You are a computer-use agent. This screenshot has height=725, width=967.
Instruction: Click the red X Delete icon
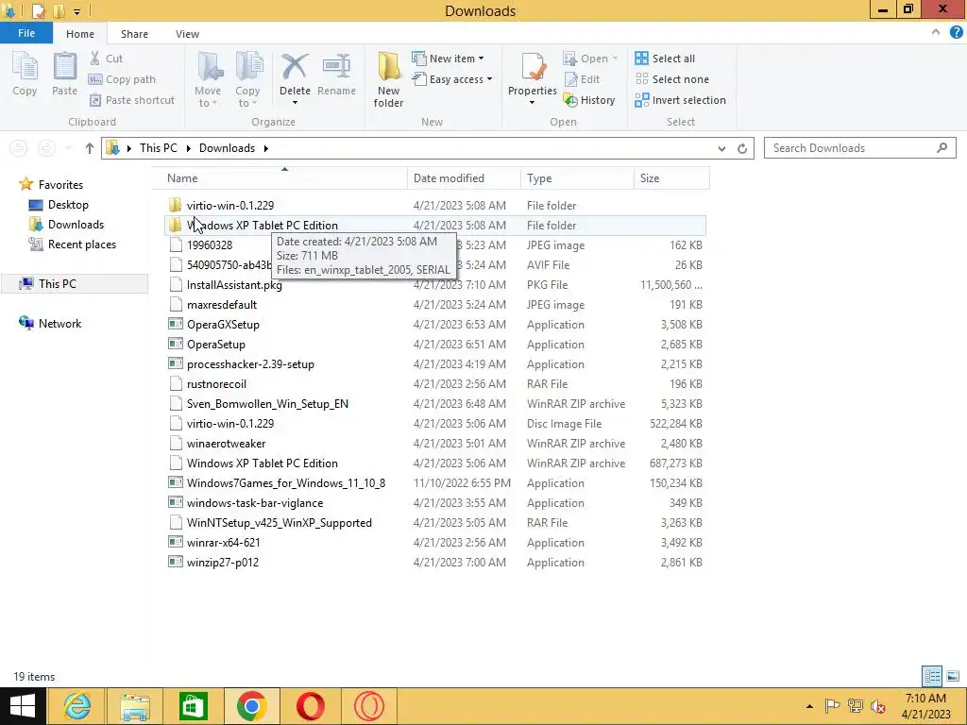[x=295, y=67]
